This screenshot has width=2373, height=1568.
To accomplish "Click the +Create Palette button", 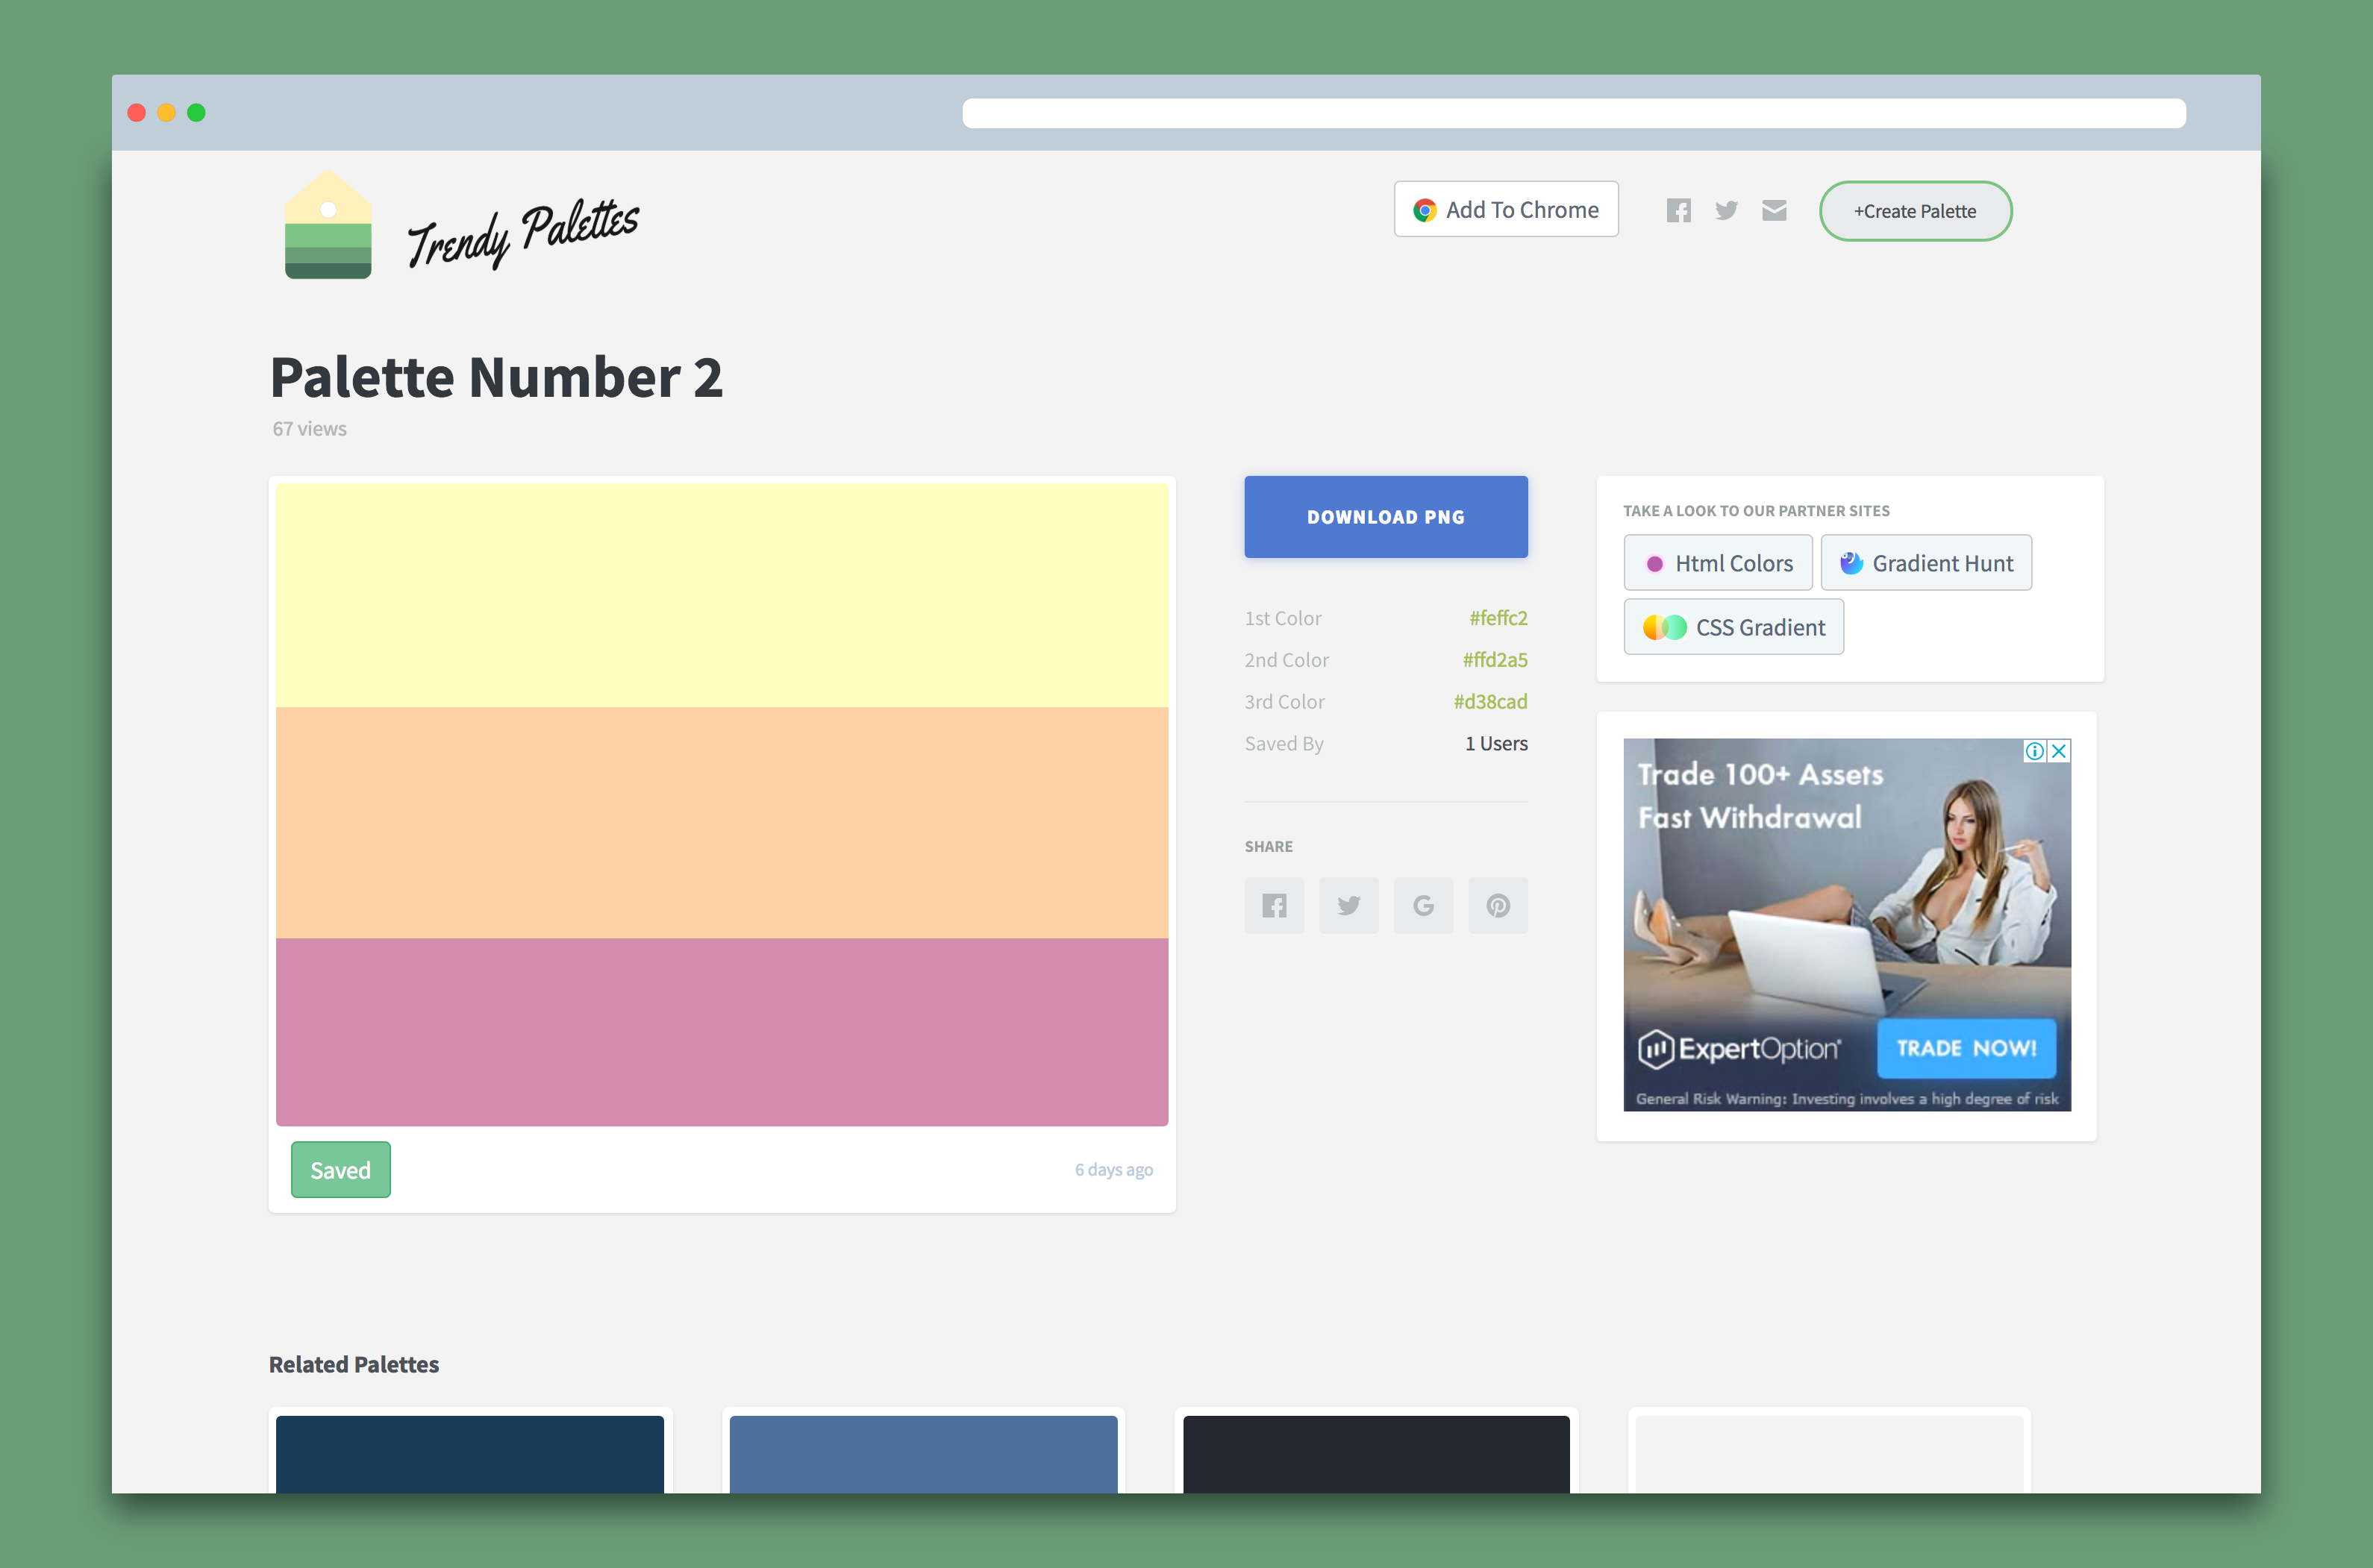I will [x=1915, y=211].
